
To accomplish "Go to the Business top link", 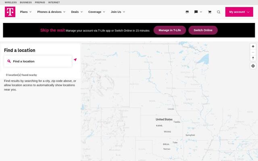I will pos(26,2).
